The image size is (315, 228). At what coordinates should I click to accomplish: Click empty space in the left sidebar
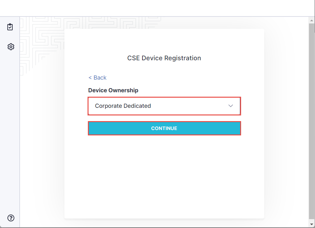(x=10, y=127)
